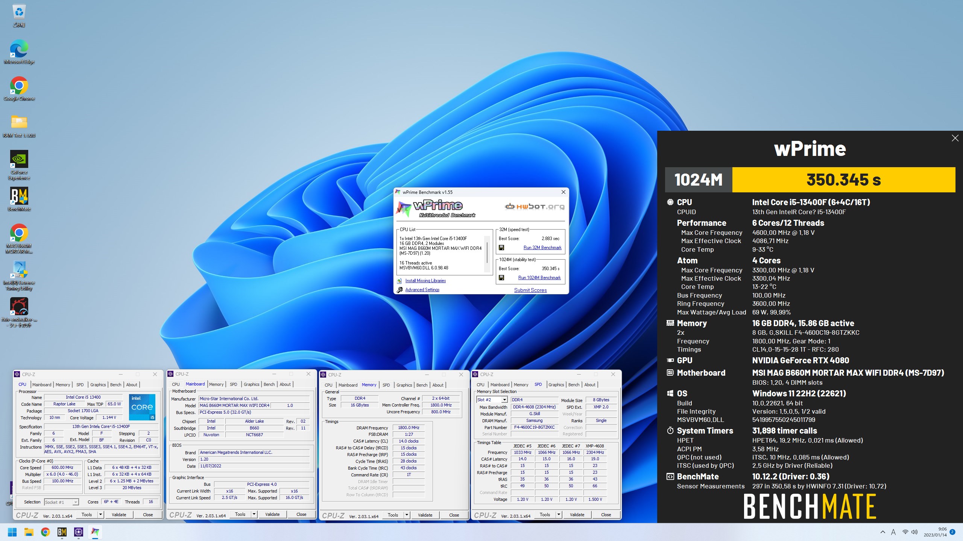
Task: Open Tools dropdown arrow in CPU tab window
Action: click(100, 514)
